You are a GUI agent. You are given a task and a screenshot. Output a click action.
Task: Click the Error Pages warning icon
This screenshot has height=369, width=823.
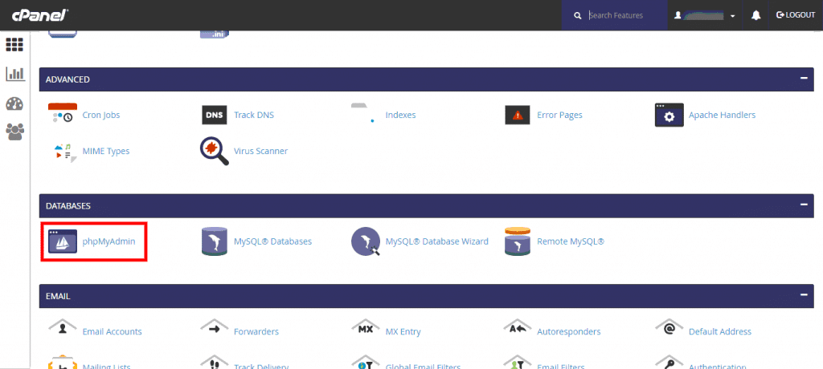tap(517, 116)
